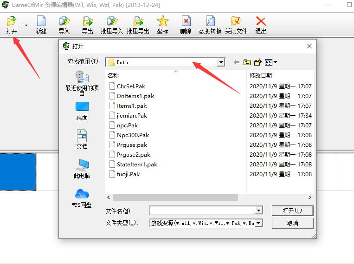Open the view menu icon in dialog

271,62
